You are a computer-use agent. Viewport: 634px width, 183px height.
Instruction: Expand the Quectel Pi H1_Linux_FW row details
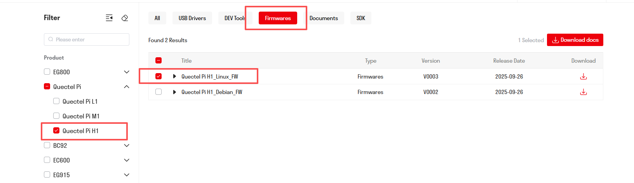[x=174, y=77]
